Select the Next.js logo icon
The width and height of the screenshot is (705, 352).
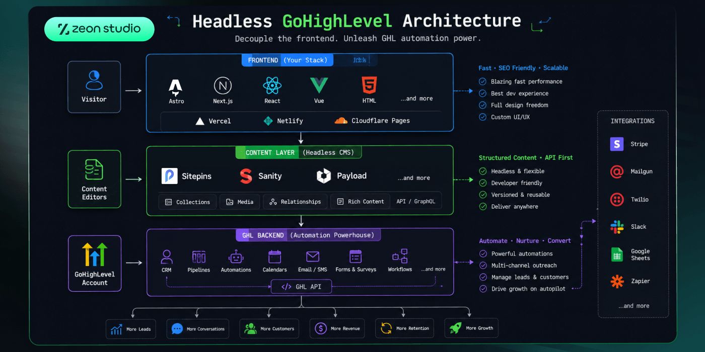point(223,86)
